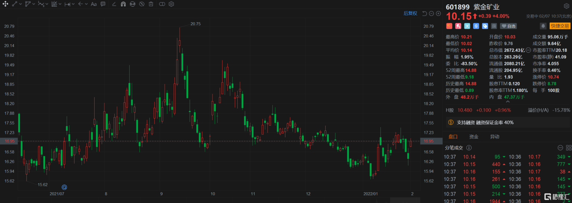Select the comment bubble note tool
This screenshot has height=203, width=572.
coord(103,4)
